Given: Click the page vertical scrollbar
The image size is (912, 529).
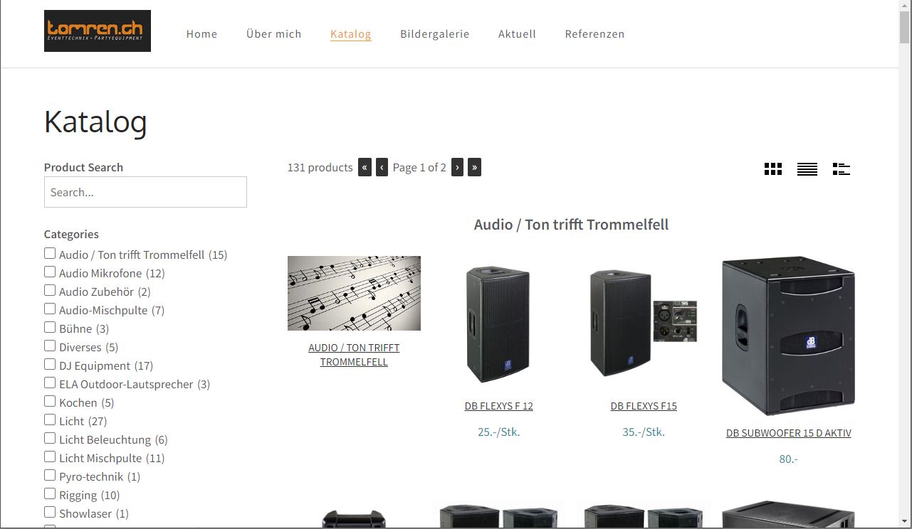Looking at the screenshot, I should pos(905,264).
